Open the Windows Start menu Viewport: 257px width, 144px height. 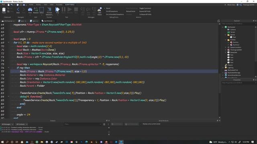2,142
